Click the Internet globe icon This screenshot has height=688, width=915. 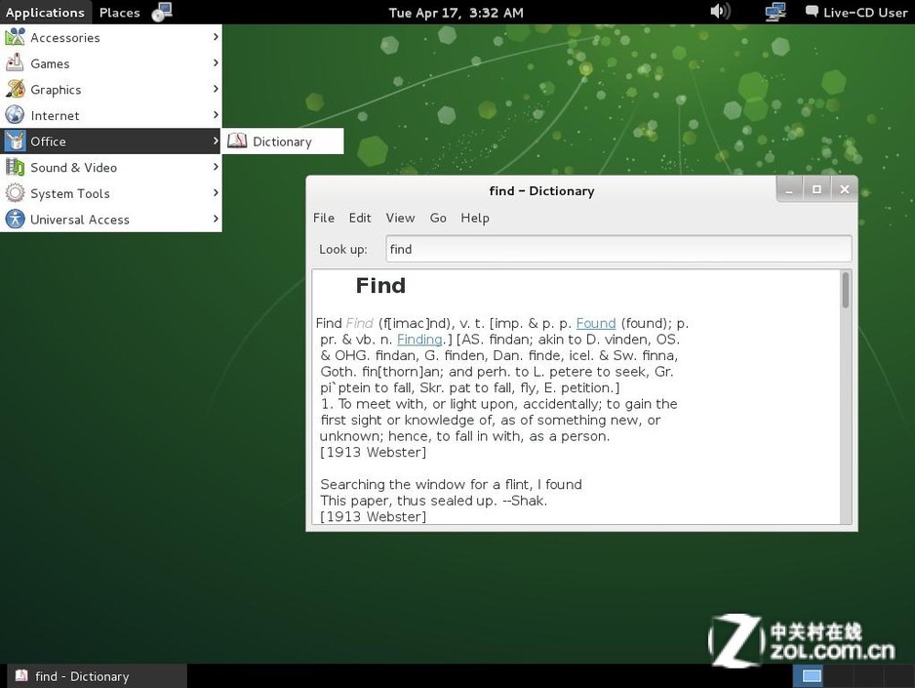(15, 115)
